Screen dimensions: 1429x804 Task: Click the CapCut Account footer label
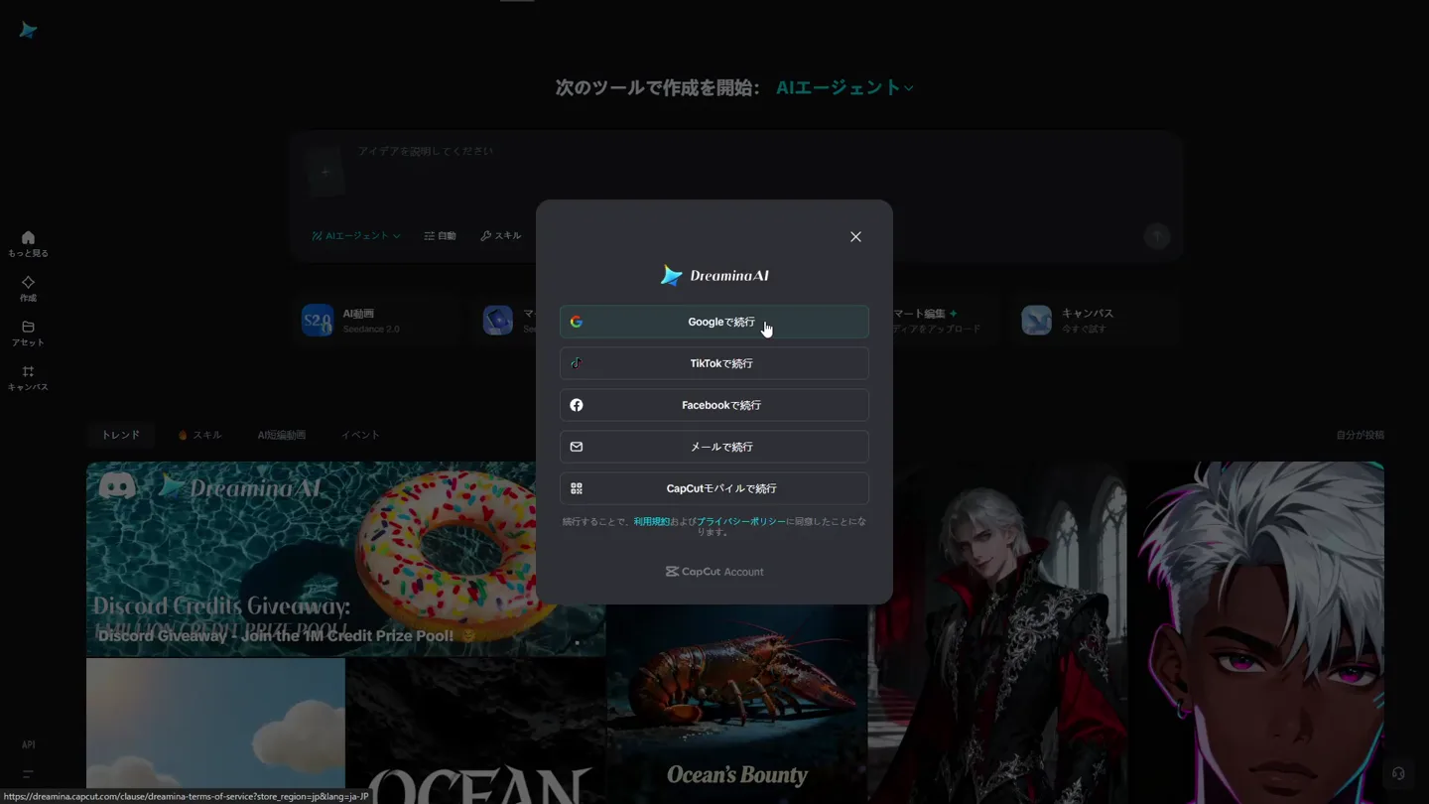(x=714, y=572)
